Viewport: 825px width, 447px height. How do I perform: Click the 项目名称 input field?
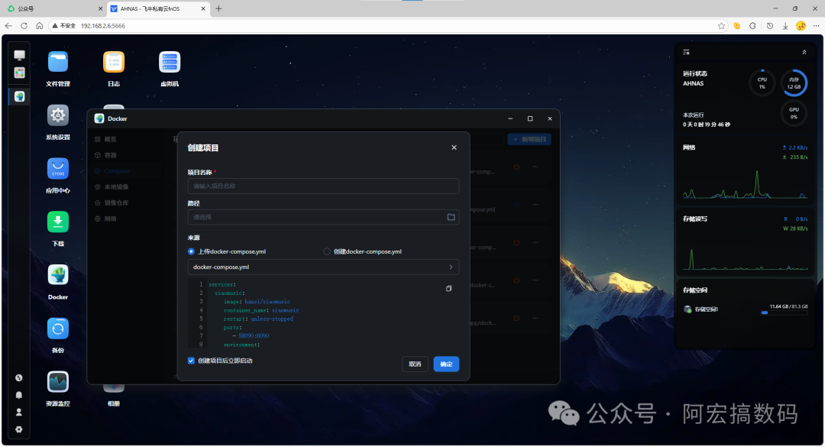[323, 186]
